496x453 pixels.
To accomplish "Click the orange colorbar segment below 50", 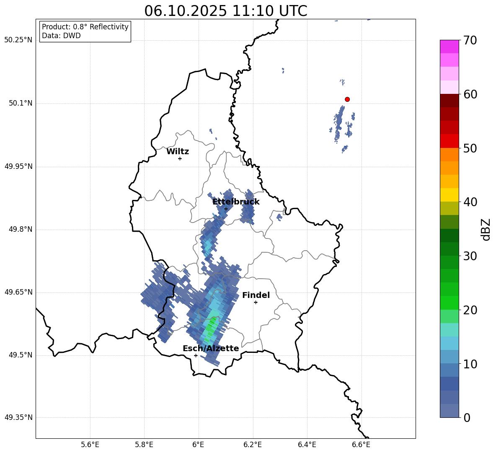I will [449, 155].
